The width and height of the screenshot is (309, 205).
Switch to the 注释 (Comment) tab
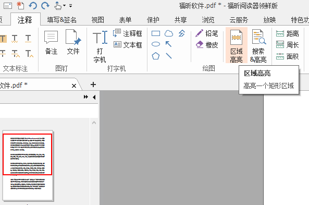point(25,20)
